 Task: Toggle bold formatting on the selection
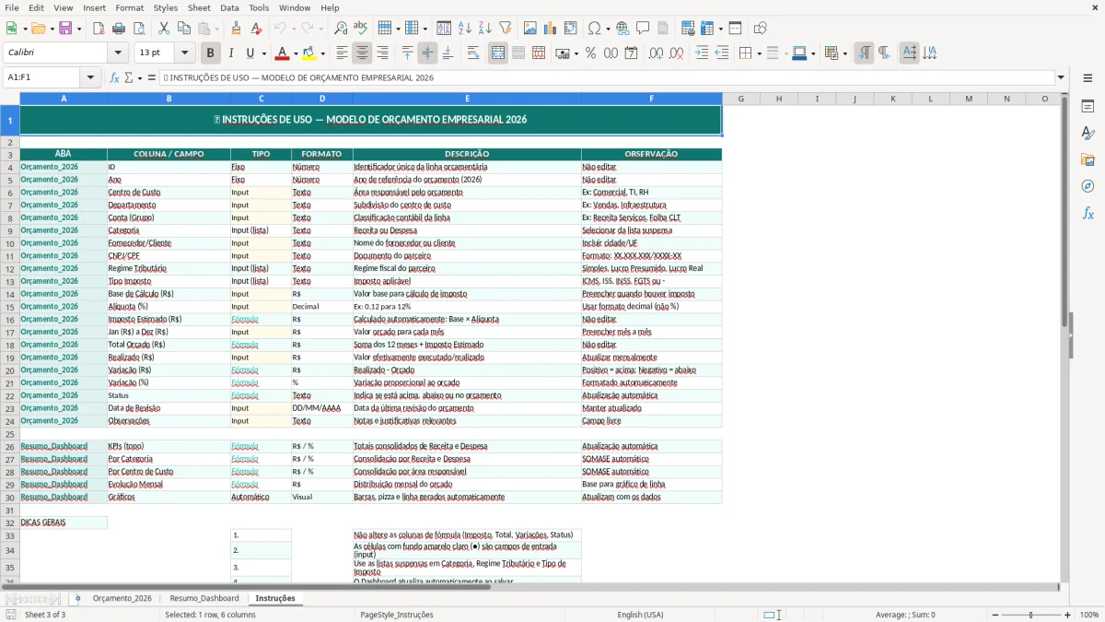tap(210, 53)
